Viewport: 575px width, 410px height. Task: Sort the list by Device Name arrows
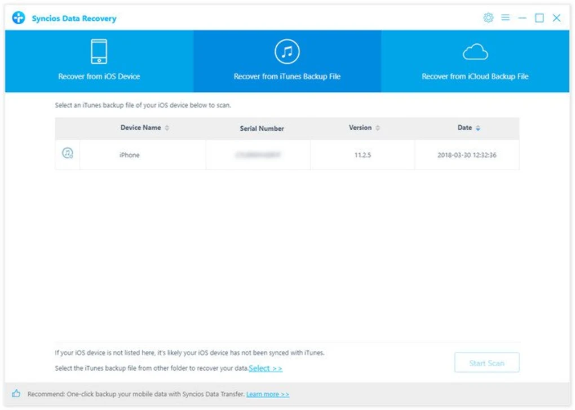tap(167, 128)
